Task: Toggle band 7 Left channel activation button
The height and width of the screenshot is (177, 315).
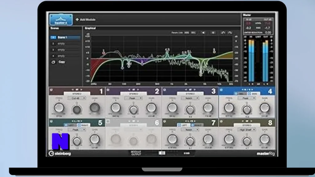Action: coord(179,125)
